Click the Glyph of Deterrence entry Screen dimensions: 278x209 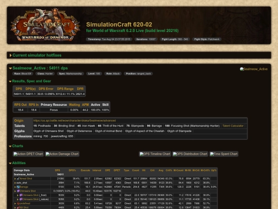(79, 131)
